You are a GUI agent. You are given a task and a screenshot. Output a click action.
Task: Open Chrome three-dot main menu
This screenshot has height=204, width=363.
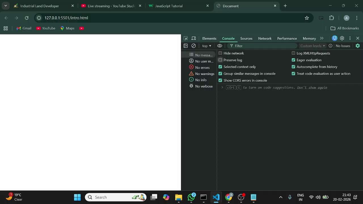tap(357, 18)
